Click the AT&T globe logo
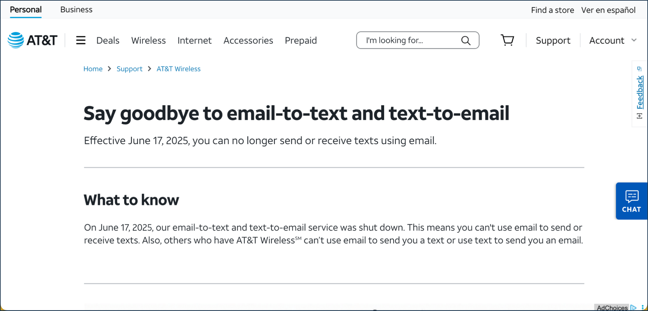This screenshot has width=648, height=311. pos(16,40)
